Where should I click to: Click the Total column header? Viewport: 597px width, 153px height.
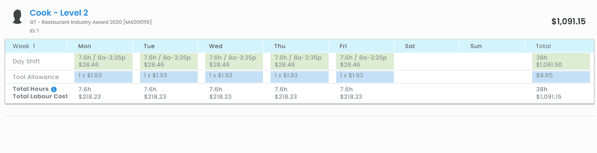click(x=559, y=46)
